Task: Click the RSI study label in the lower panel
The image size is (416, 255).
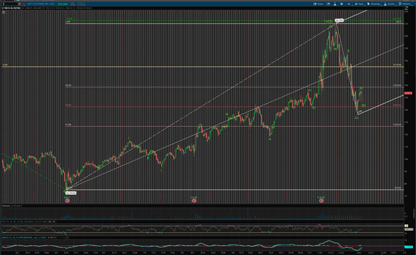Action: click(20, 222)
